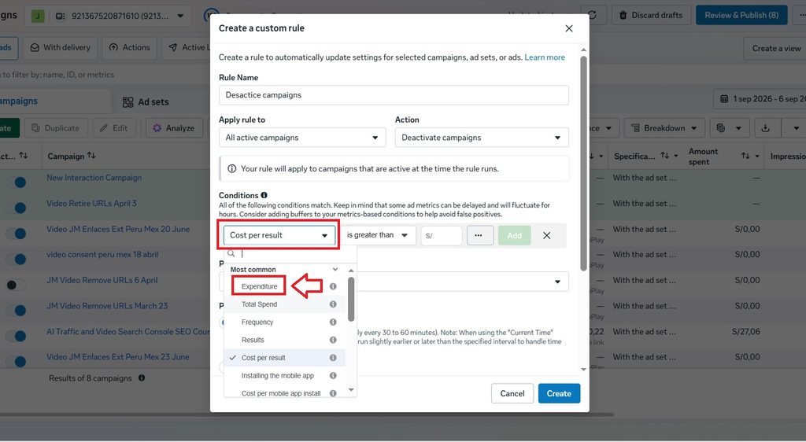Click info icon next to Results
This screenshot has width=806, height=442.
pyautogui.click(x=333, y=340)
